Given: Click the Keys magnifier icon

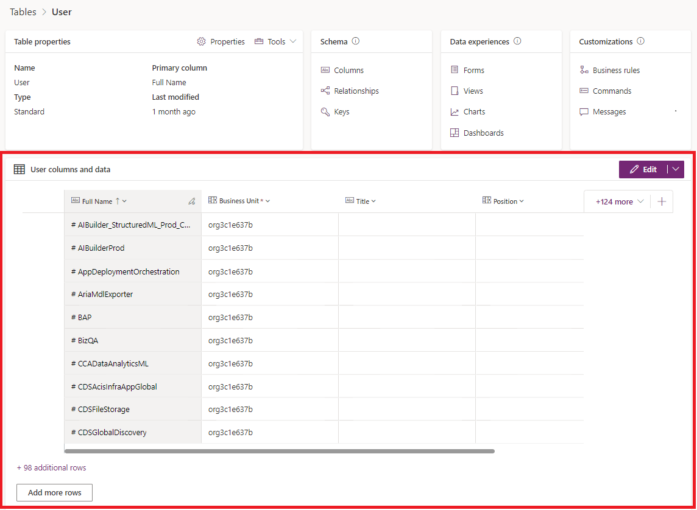Looking at the screenshot, I should tap(325, 111).
